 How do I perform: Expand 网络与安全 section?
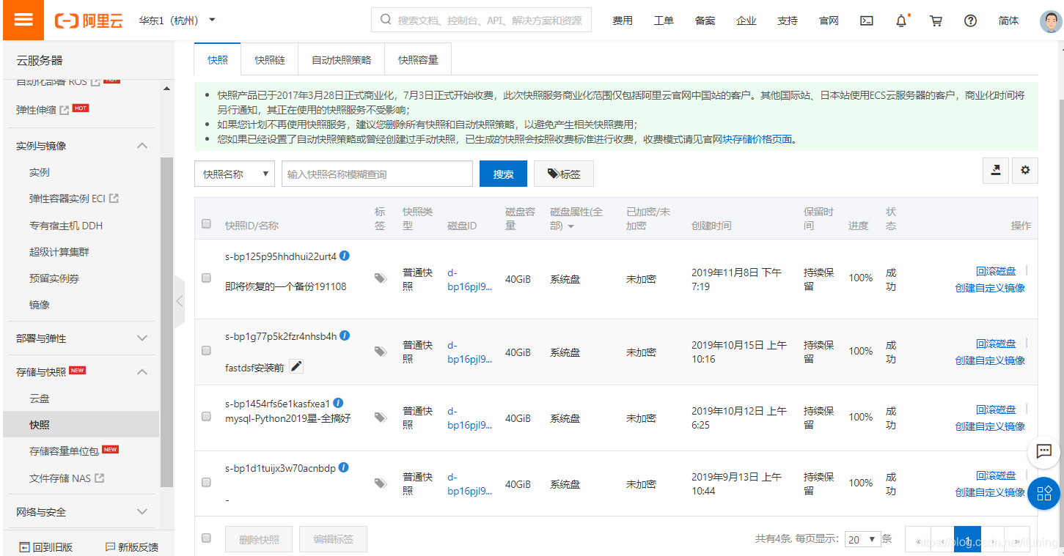[x=143, y=512]
